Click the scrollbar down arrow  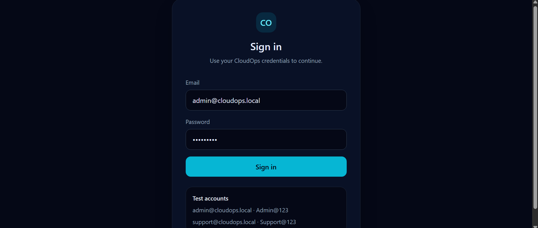535,226
